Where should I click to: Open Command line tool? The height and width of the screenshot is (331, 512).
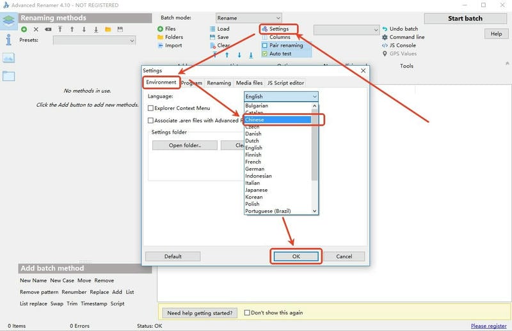403,37
